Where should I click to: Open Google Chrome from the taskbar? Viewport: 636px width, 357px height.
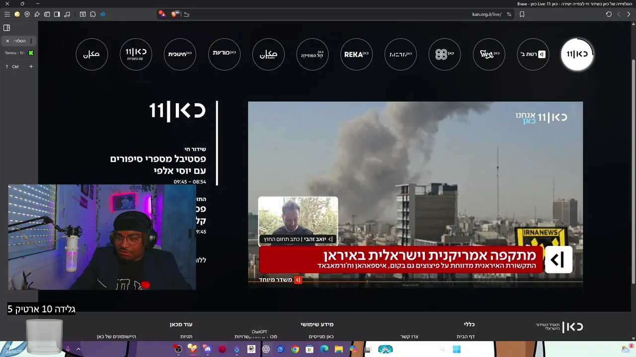tap(295, 349)
